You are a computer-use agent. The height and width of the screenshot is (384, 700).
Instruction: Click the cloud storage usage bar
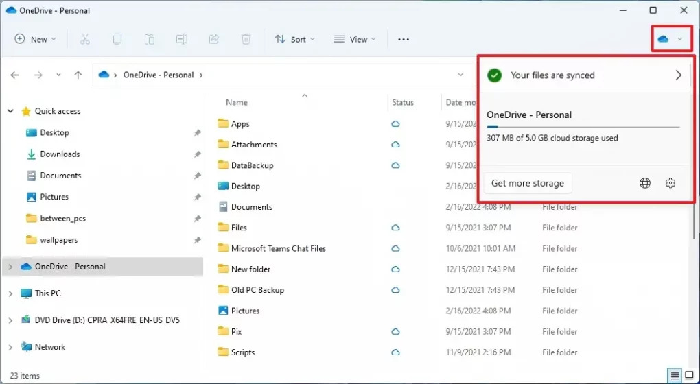[x=583, y=127]
